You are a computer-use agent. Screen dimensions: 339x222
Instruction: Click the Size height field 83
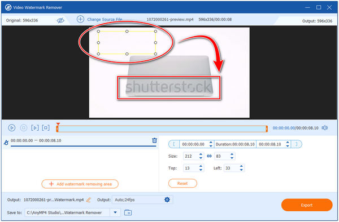(x=221, y=156)
